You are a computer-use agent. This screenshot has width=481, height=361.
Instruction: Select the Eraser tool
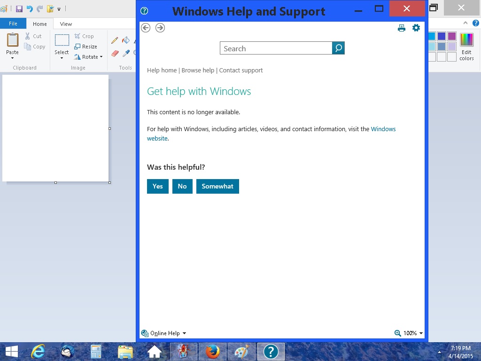pos(115,54)
